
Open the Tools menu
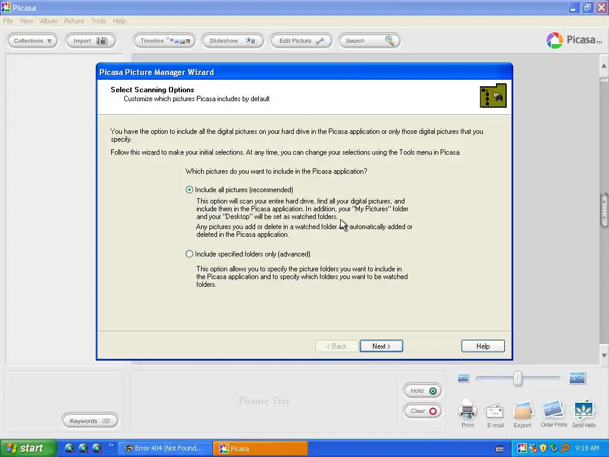click(99, 21)
